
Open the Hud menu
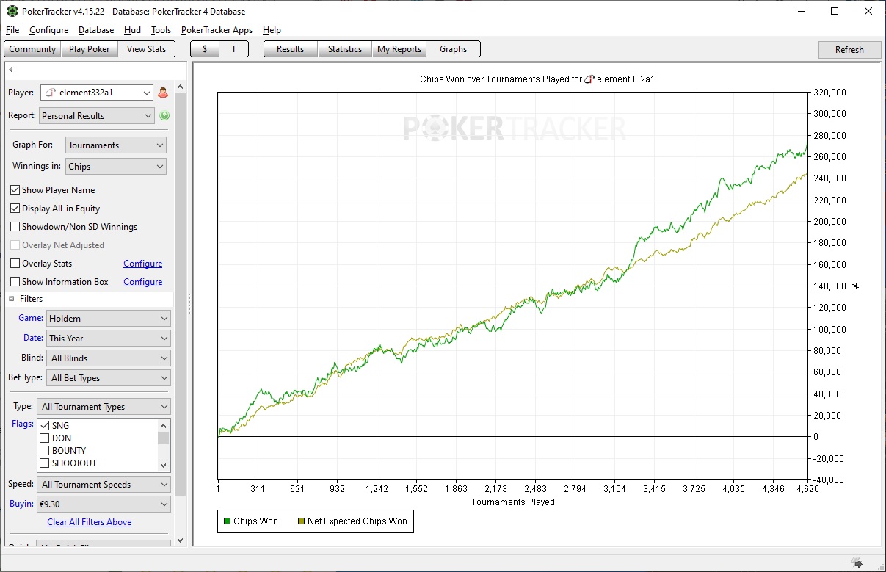pos(133,30)
